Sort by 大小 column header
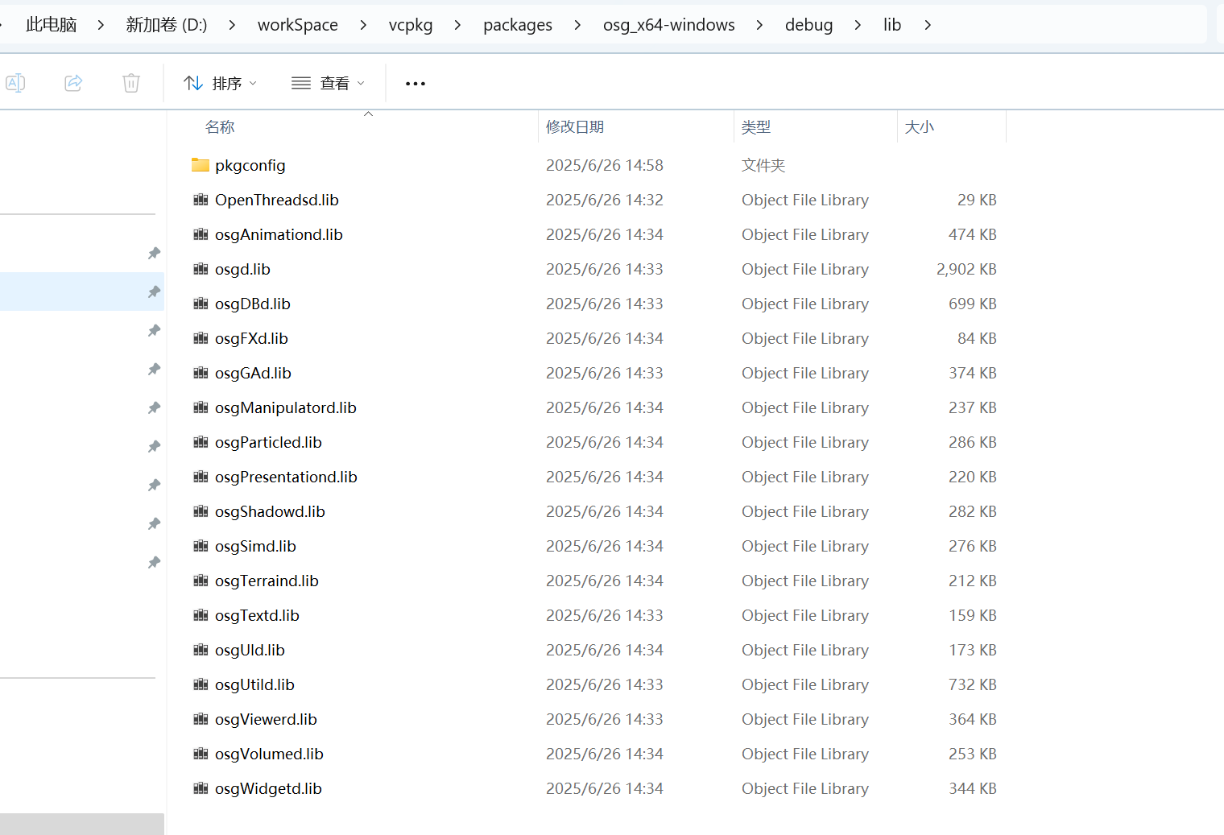This screenshot has height=835, width=1224. [x=920, y=126]
